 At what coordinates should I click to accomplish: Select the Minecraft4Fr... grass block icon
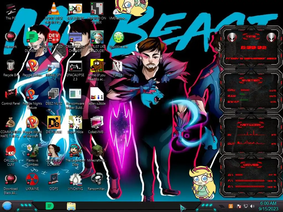pos(97,153)
